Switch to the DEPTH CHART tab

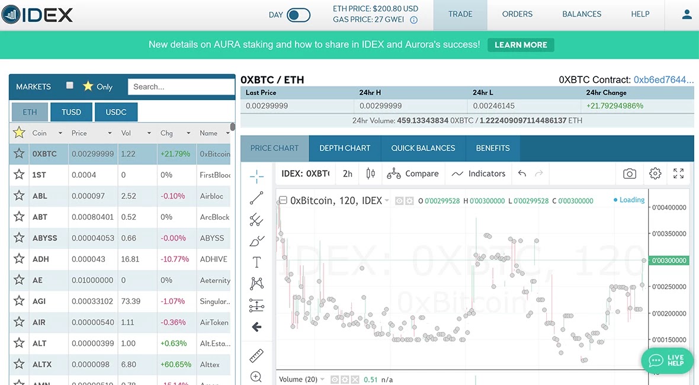click(345, 149)
